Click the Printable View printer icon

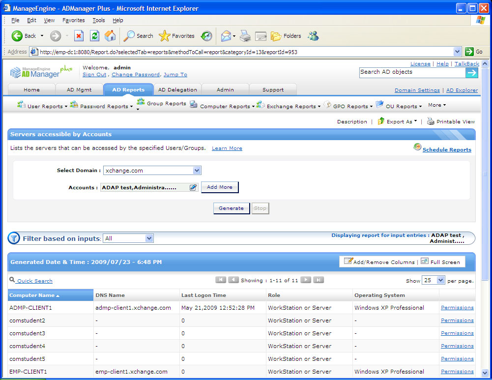click(x=431, y=121)
